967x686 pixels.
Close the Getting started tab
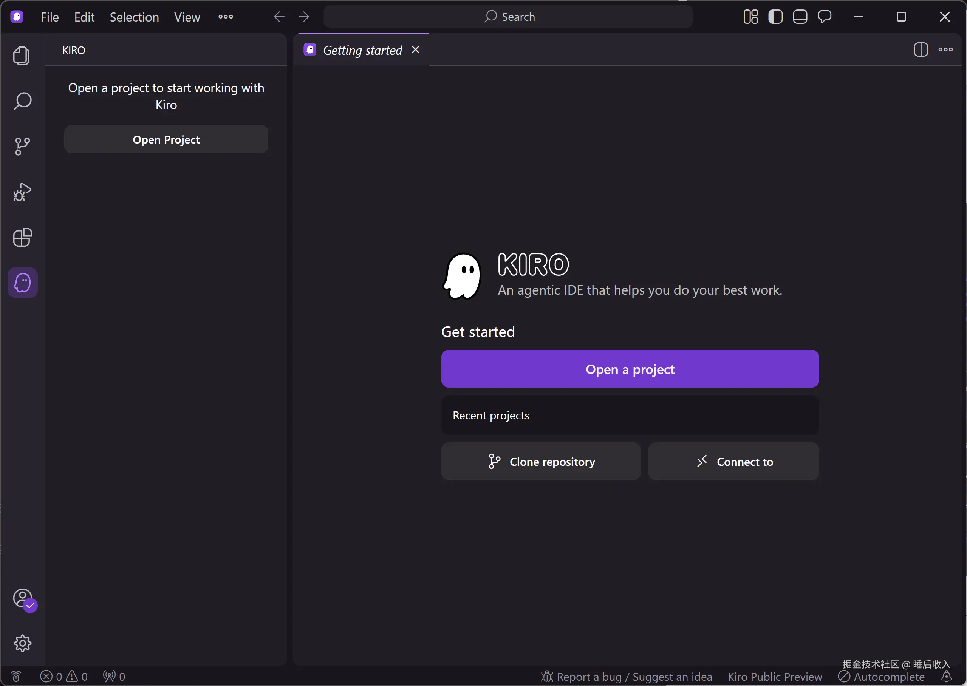415,50
